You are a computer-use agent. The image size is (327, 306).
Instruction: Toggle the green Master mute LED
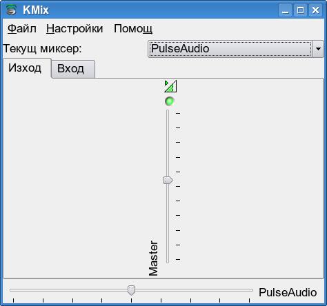(170, 101)
